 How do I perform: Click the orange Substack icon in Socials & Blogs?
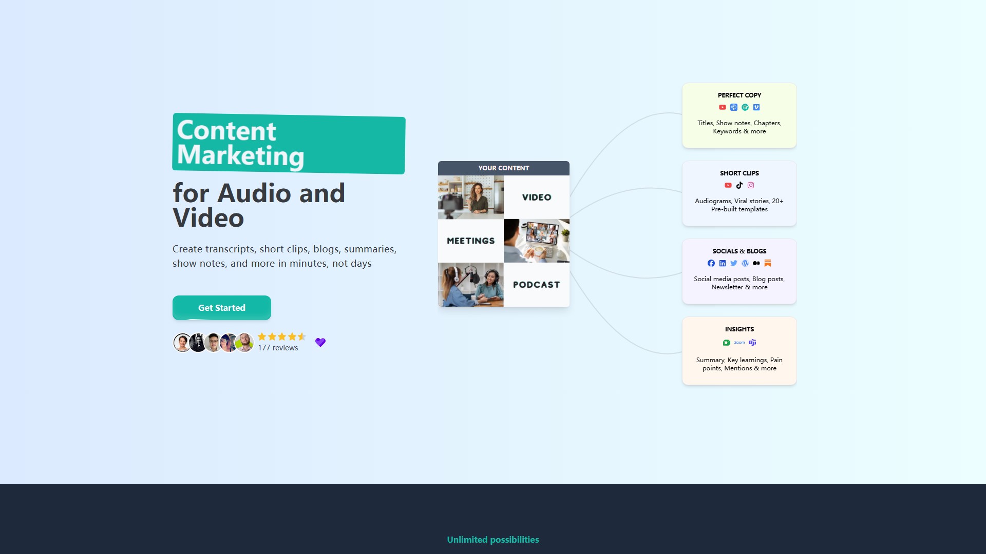coord(768,263)
